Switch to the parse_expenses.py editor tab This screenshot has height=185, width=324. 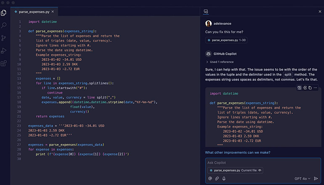(x=36, y=12)
